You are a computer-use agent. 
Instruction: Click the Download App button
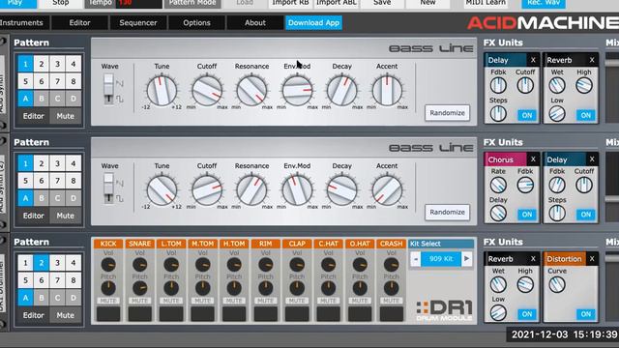point(313,23)
